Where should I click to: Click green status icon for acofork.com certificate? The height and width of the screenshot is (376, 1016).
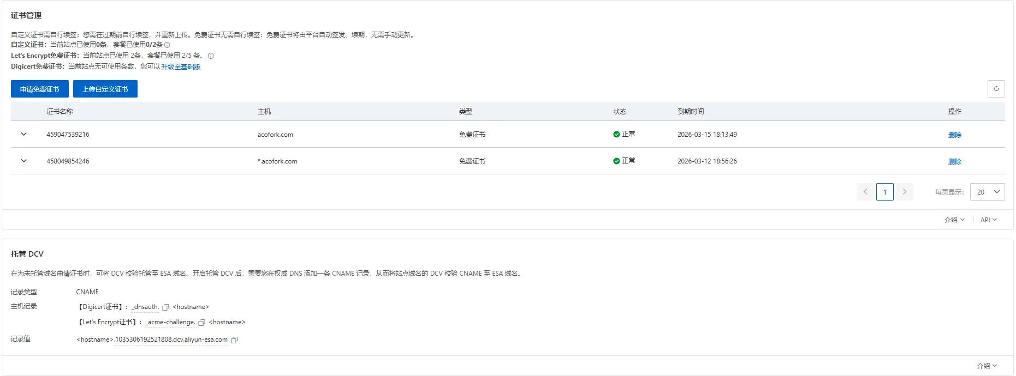click(x=616, y=134)
